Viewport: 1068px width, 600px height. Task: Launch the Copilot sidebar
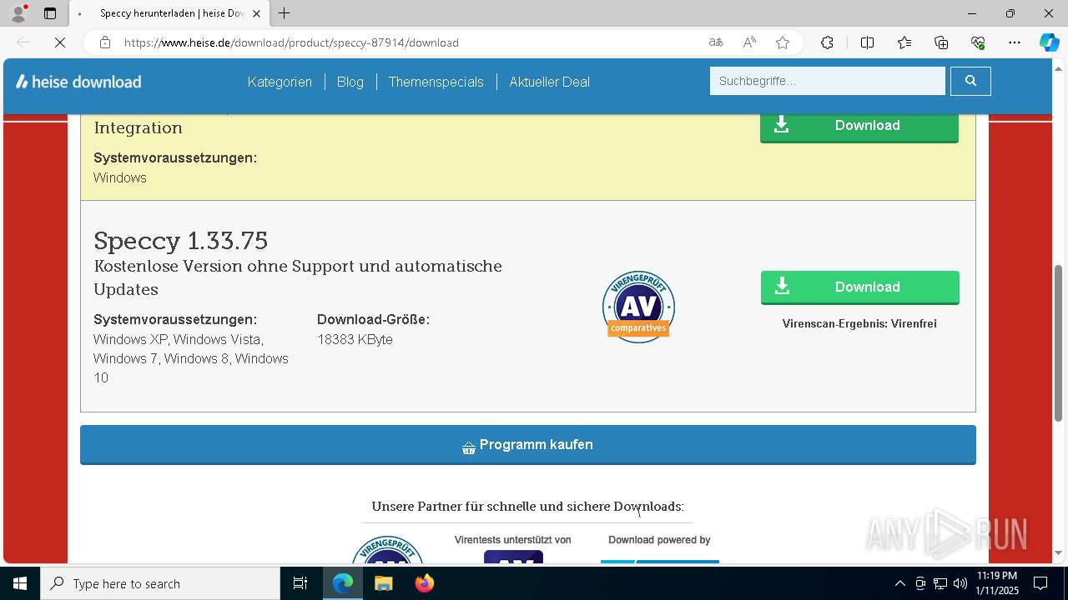[1049, 42]
